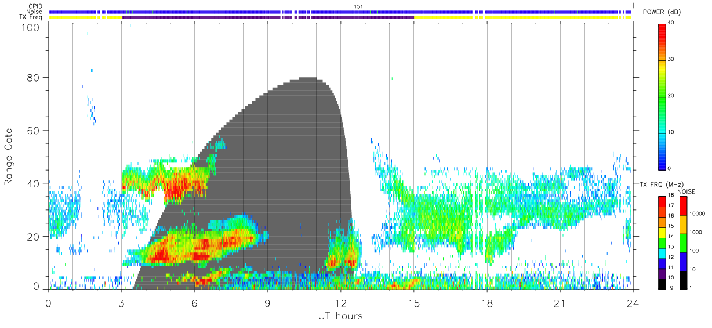Image resolution: width=712 pixels, height=328 pixels.
Task: Click the '12' tick label on UT hours axis
Action: tap(340, 304)
